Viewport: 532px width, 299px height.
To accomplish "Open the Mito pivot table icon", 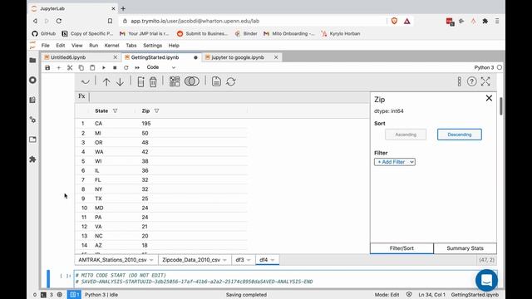I will click(x=175, y=81).
